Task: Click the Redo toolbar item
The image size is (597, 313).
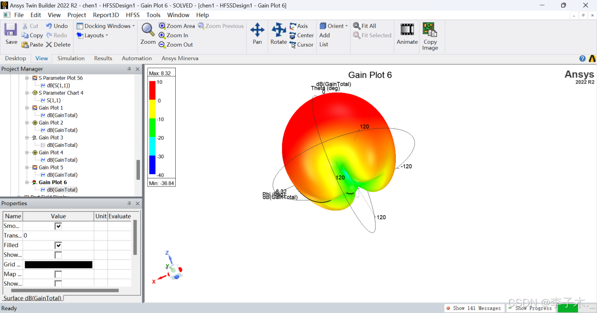Action: pyautogui.click(x=57, y=35)
